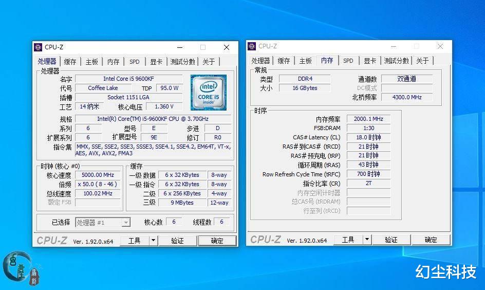The image size is (485, 290).
Task: Open the 缓存 tab in left CPU-Z window
Action: tap(70, 62)
